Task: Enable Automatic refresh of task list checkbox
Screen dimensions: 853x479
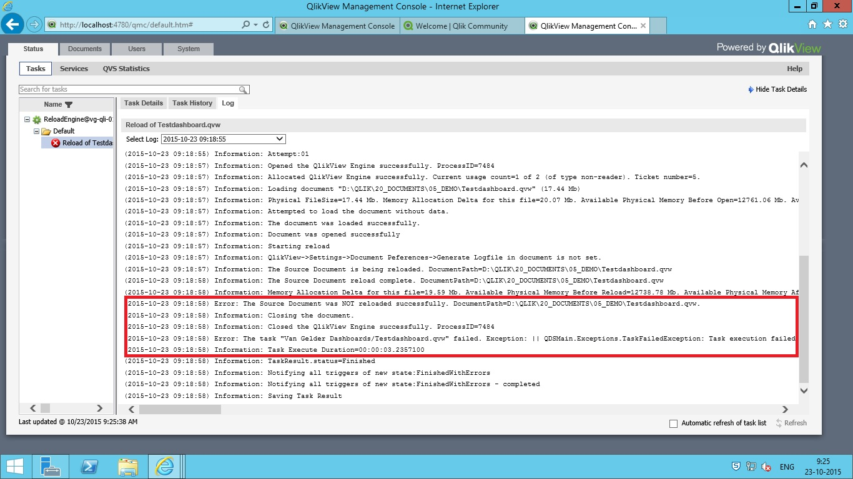Action: (x=673, y=423)
